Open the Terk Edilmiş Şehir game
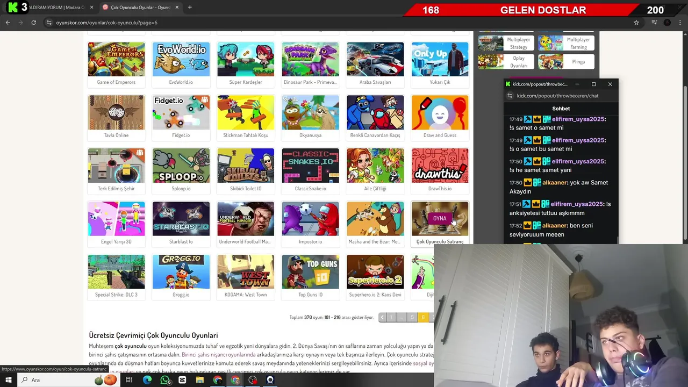 coord(116,166)
